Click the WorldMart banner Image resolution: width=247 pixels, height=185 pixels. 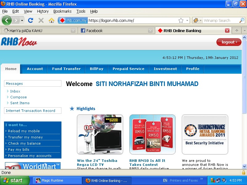33,166
